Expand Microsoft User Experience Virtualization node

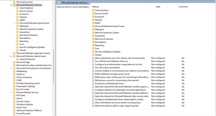tap(11, 68)
